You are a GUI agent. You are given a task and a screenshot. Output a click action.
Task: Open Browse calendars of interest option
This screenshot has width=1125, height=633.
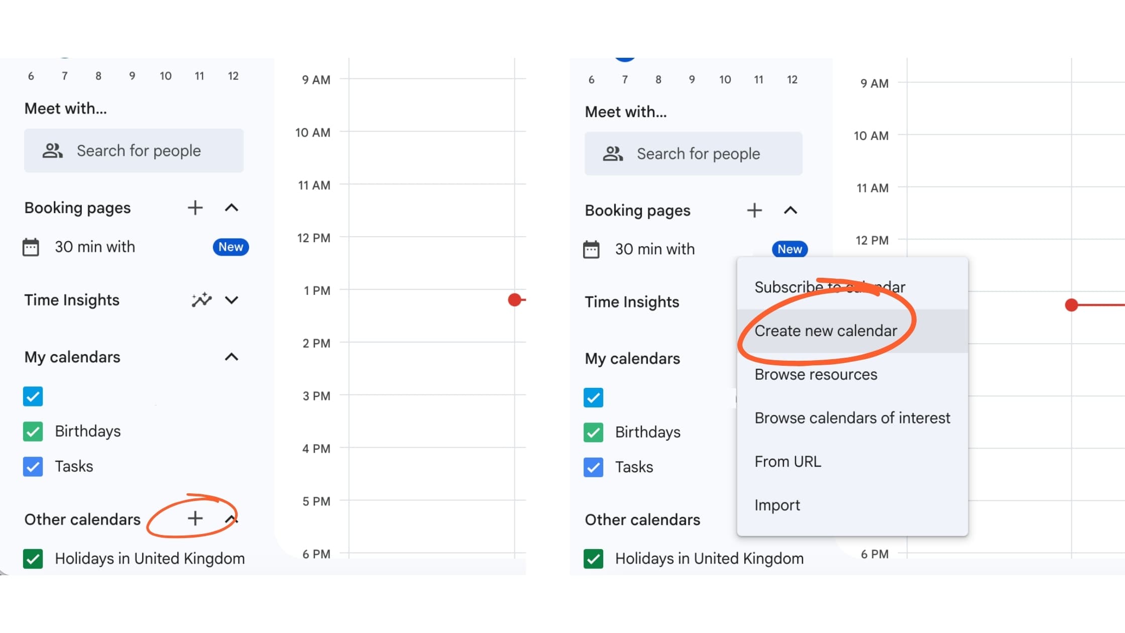[852, 418]
